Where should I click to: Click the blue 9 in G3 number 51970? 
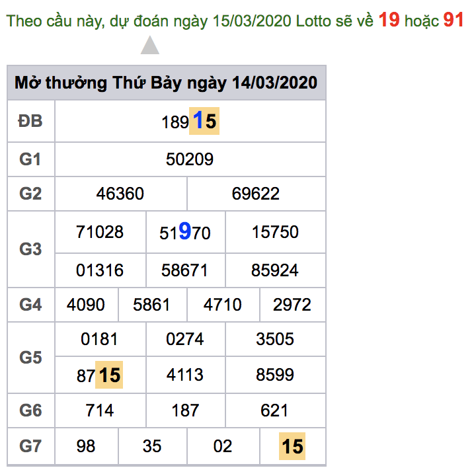coord(184,231)
